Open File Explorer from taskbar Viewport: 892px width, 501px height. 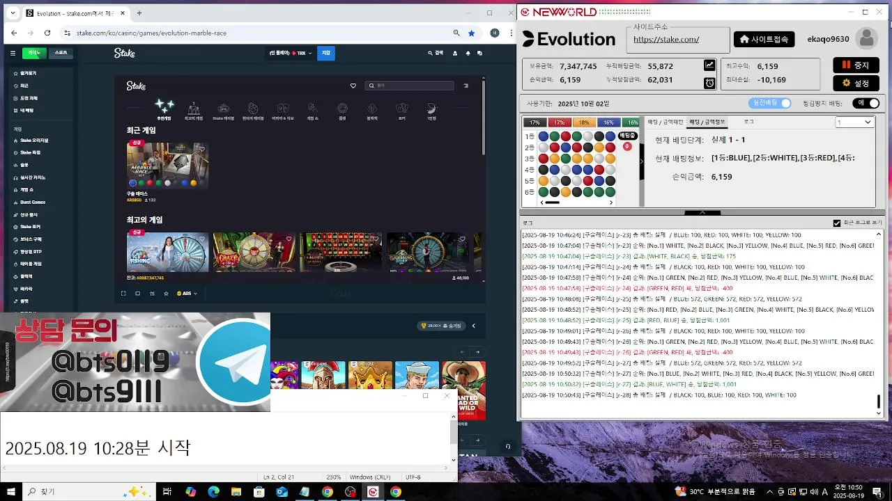tap(236, 492)
